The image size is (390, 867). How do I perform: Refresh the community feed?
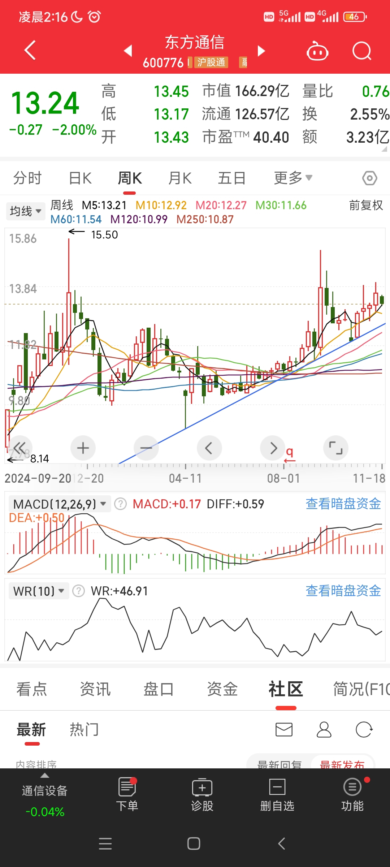coord(364,729)
